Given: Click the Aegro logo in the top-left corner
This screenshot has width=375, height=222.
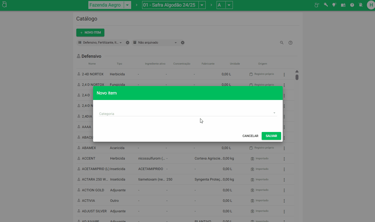Looking at the screenshot, I should pyautogui.click(x=4, y=5).
